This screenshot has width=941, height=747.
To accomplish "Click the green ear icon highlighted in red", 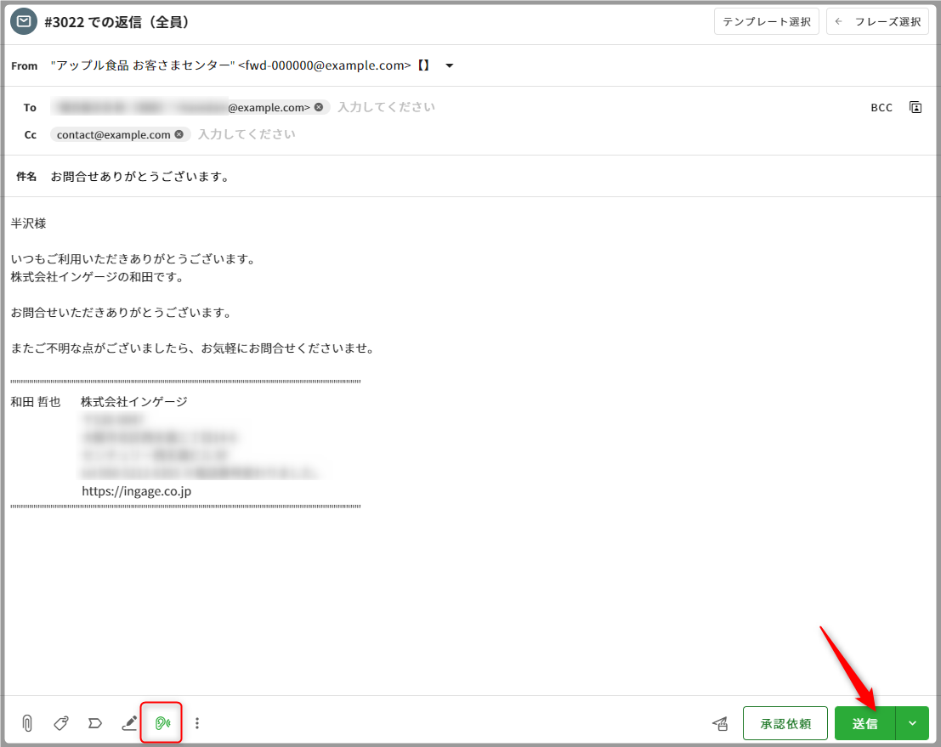I will [x=162, y=723].
